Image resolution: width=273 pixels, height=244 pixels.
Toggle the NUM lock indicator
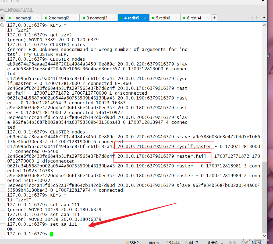click(x=256, y=242)
